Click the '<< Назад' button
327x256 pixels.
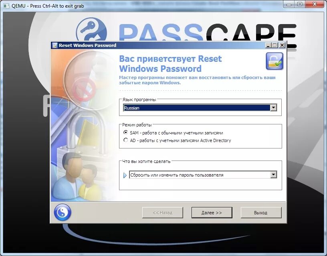[x=162, y=213]
